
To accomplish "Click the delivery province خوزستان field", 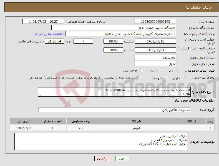I will [155, 57].
